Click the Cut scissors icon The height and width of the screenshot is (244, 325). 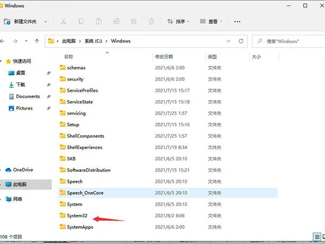click(x=63, y=21)
